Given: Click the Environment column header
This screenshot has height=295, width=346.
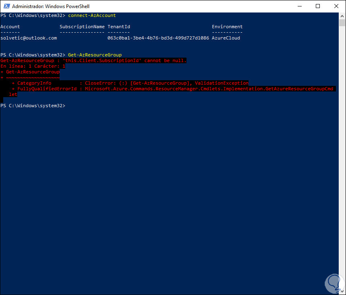Looking at the screenshot, I should [x=227, y=27].
